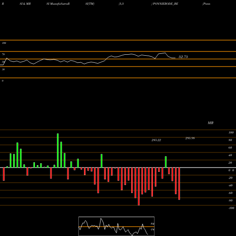Click the PONNIERODE_BE symbol title text
Viewport: 236px width, 236px height.
pyautogui.click(x=166, y=4)
